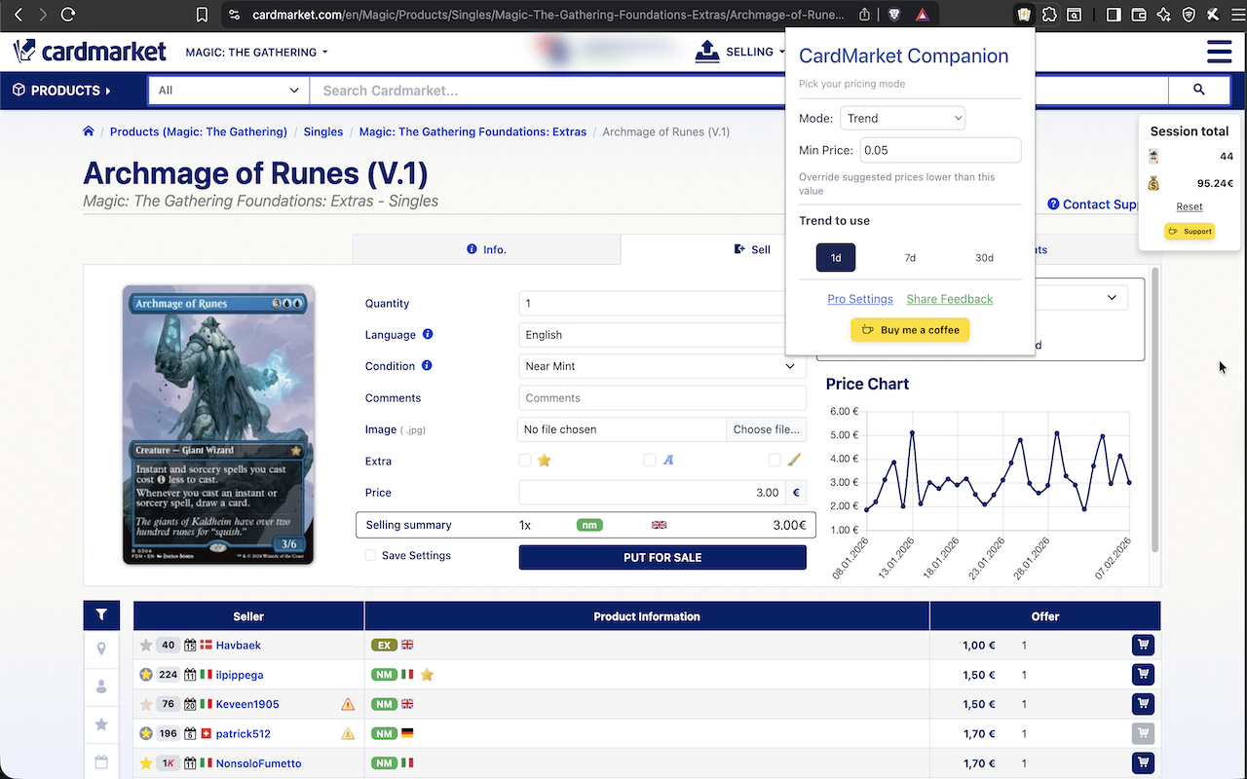Open the Cardmarket search magnifier icon
Screen dimensions: 1247x779
tap(1199, 90)
